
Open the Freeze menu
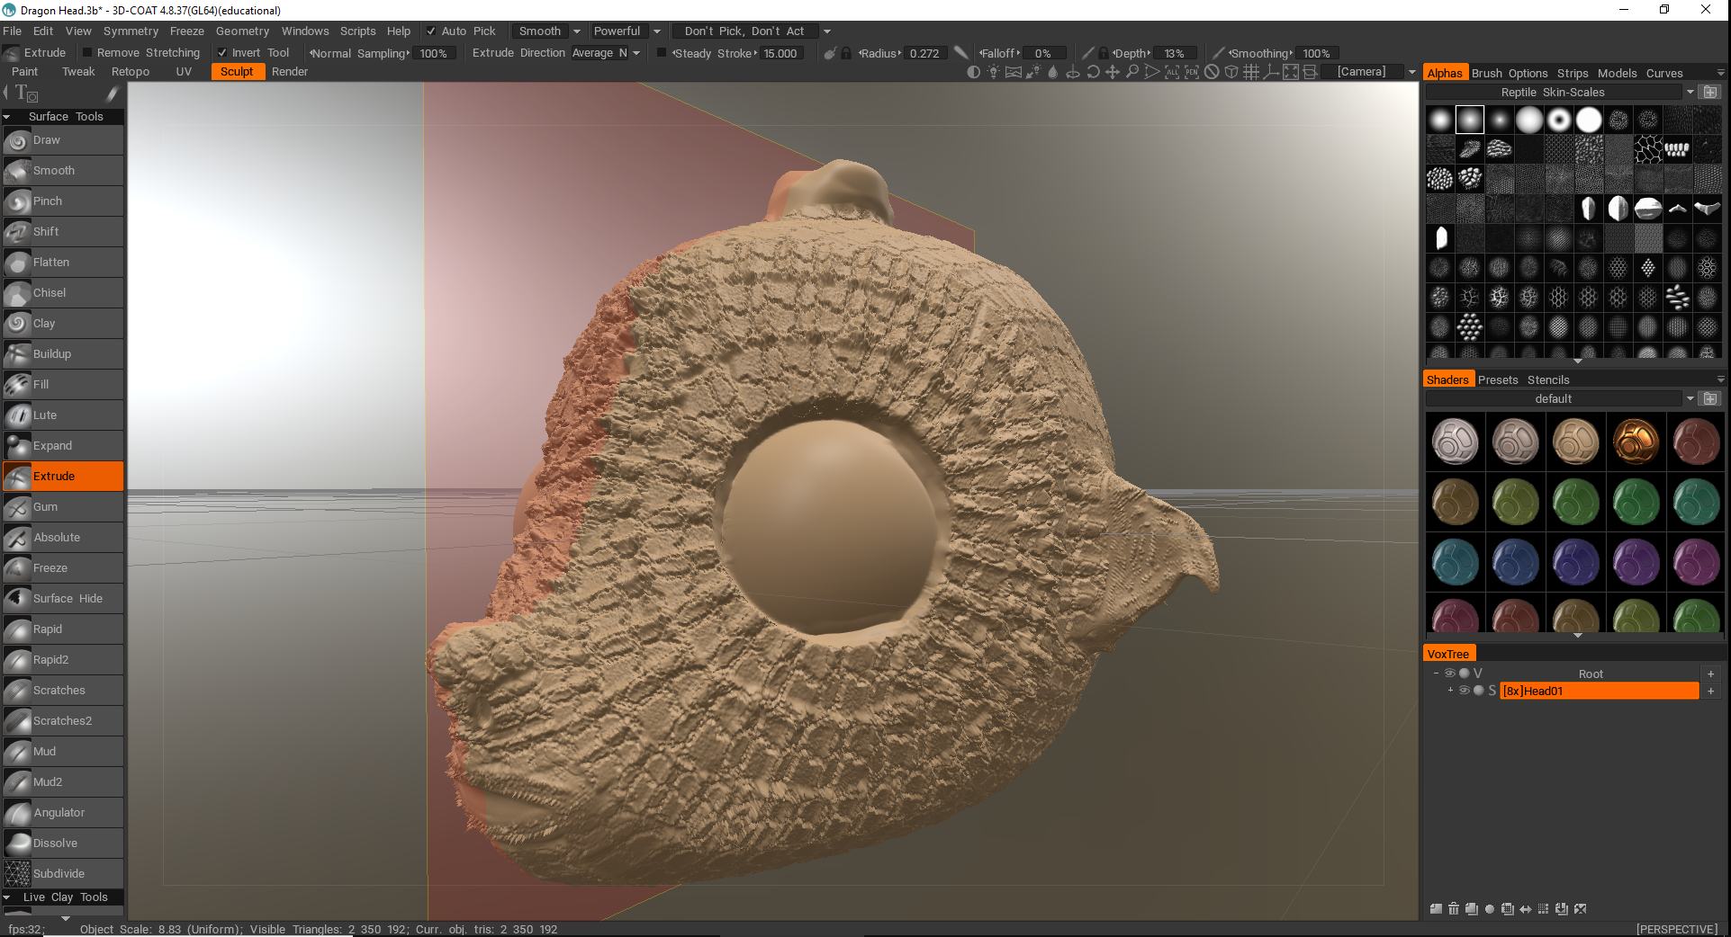coord(187,31)
